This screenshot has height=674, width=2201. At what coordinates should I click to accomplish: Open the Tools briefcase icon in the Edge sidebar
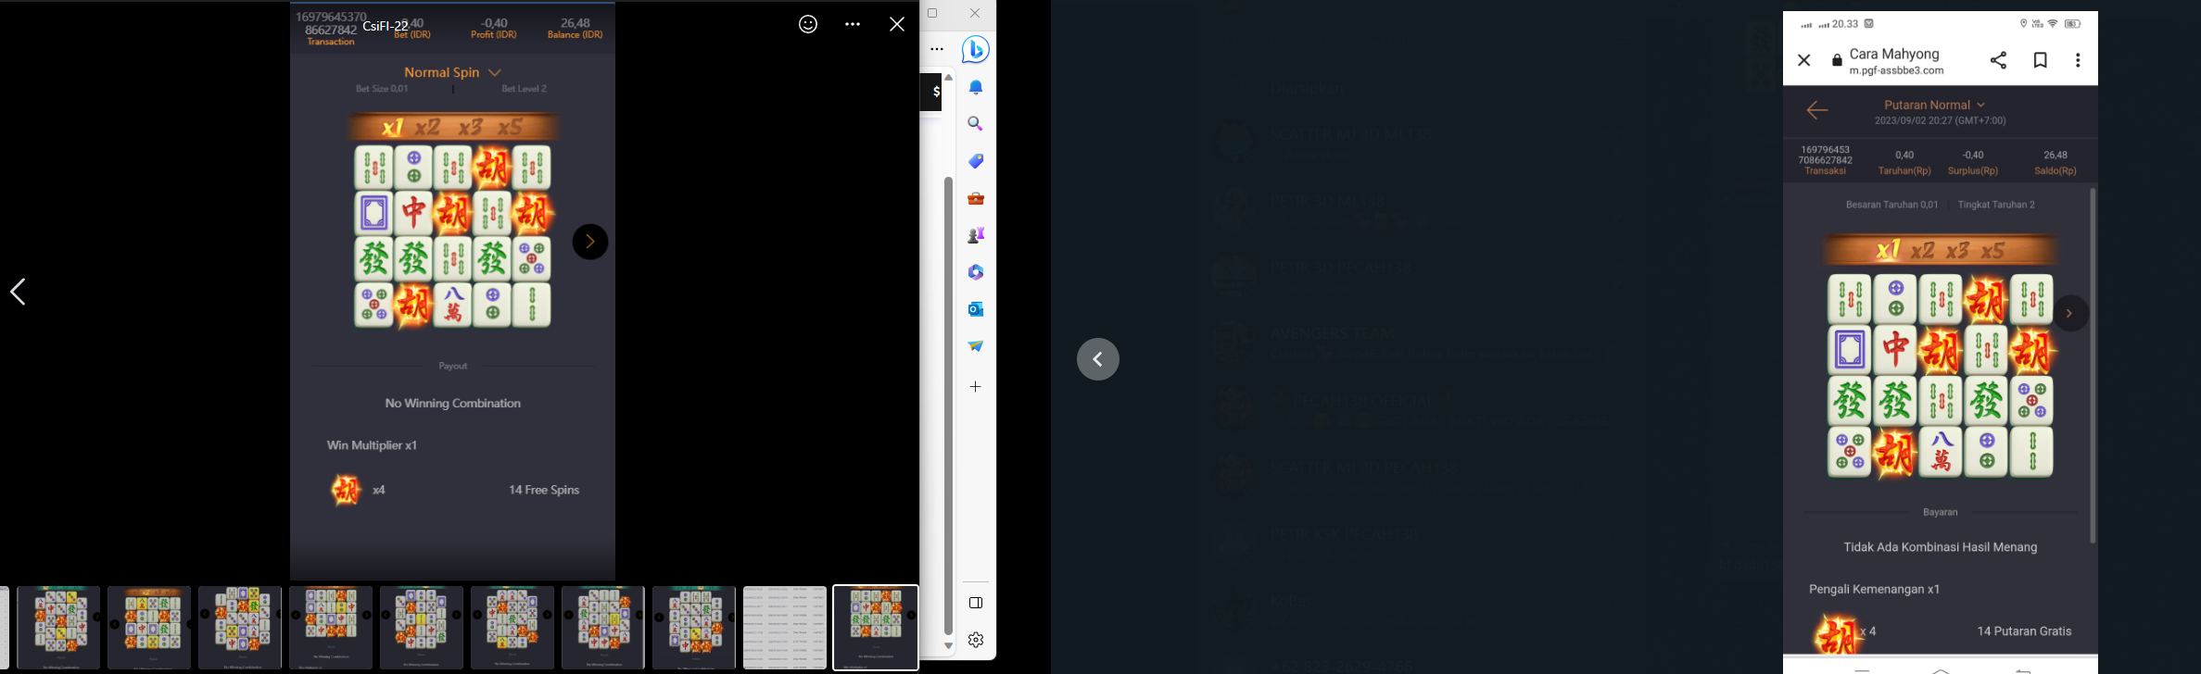coord(976,198)
